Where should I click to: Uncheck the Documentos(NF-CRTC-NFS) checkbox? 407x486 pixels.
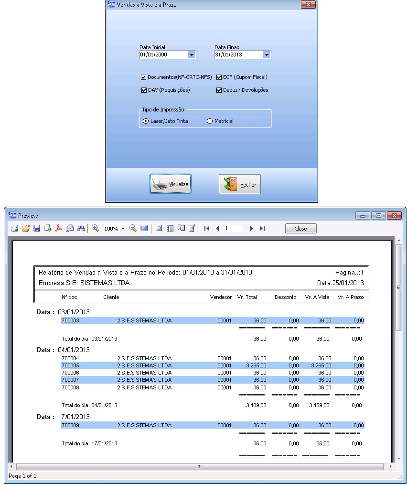[x=143, y=77]
